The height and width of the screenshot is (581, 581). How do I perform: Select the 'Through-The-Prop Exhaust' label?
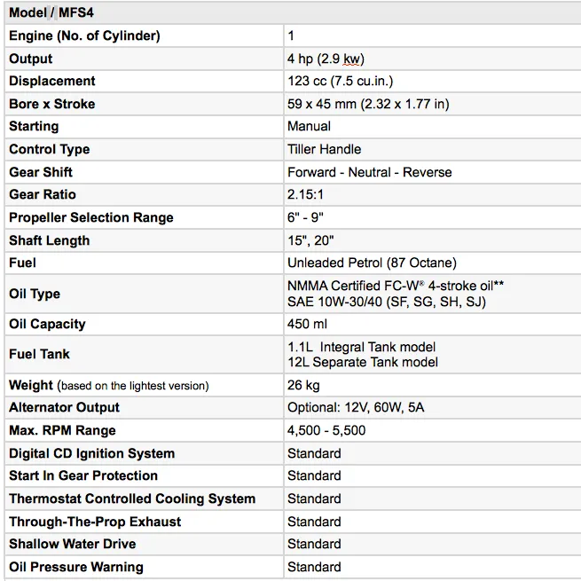pos(95,522)
